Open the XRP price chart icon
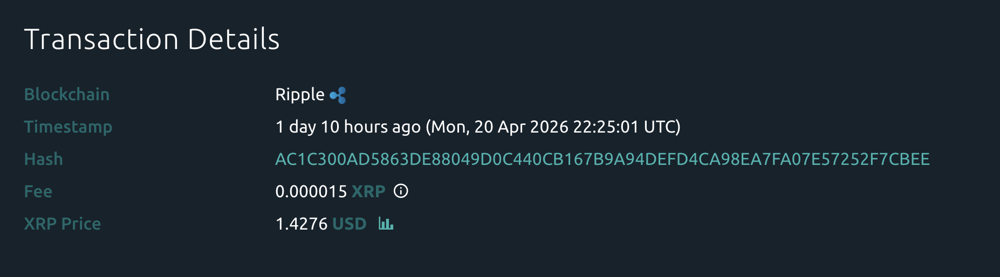Viewport: 1000px width, 277px height. pos(386,224)
